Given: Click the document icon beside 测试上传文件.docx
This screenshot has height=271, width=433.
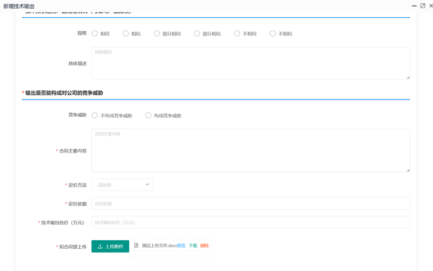Looking at the screenshot, I should (x=136, y=246).
